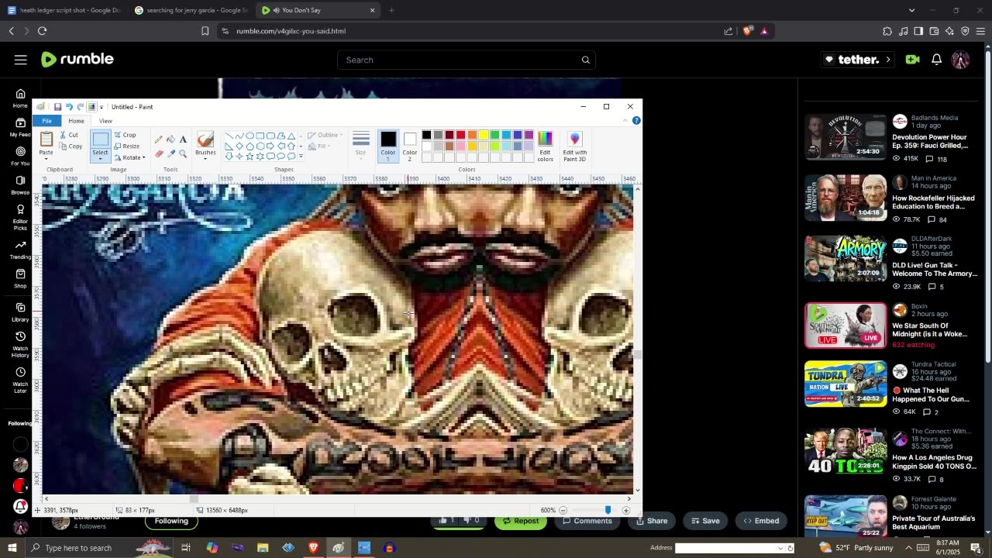This screenshot has width=992, height=558.
Task: Open File Explorer from the taskbar
Action: (x=263, y=548)
